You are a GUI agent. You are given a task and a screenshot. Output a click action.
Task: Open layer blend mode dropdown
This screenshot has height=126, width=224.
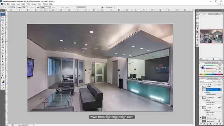click(x=205, y=81)
